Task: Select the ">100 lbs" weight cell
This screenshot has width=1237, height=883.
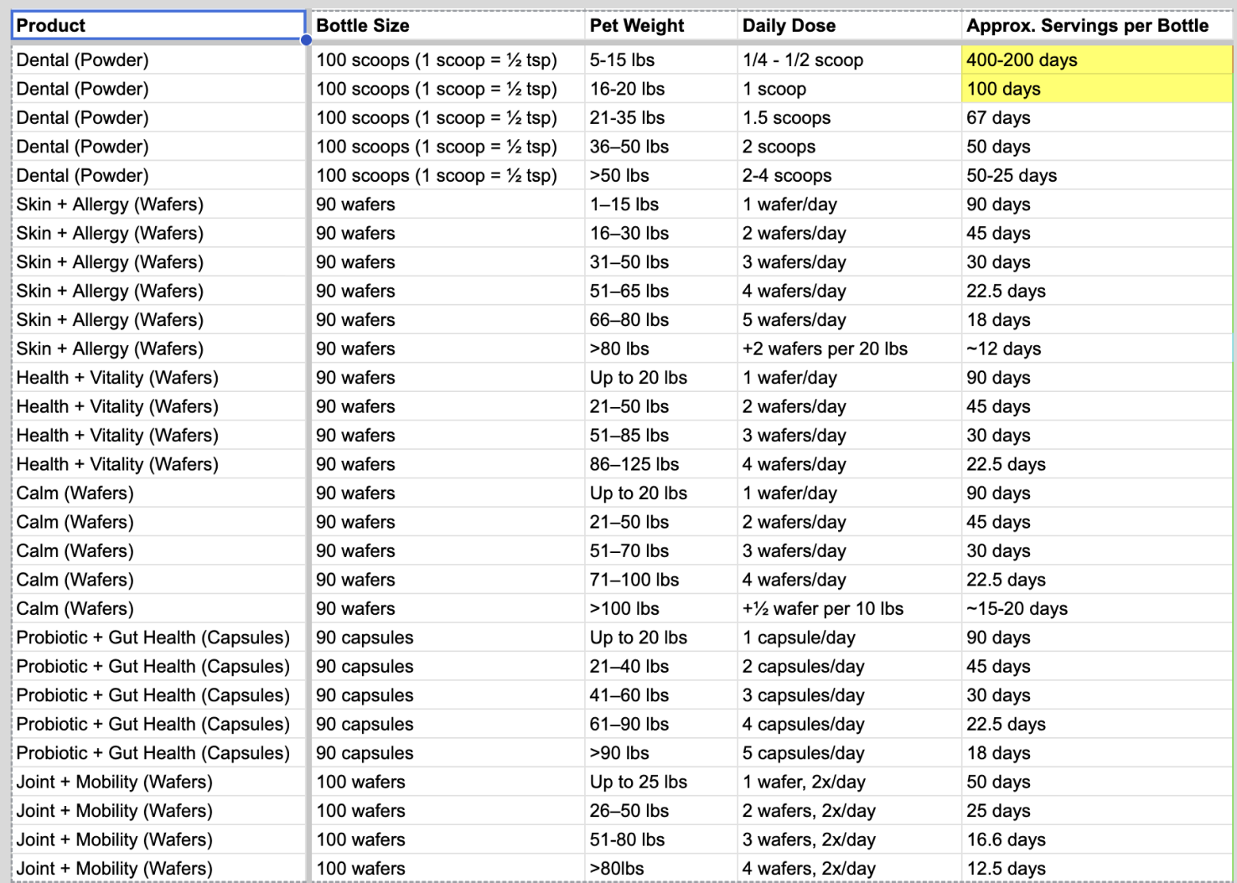Action: 661,609
